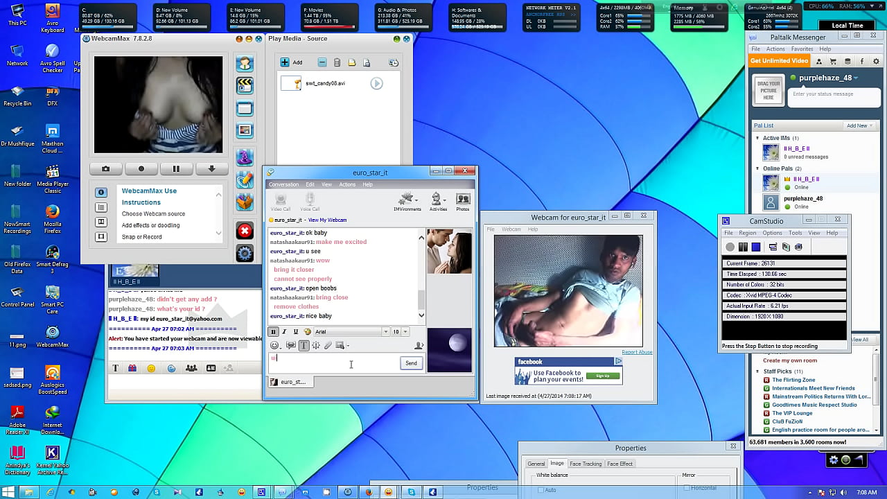Screen dimensions: 887x499
Task: Click the Paltalk shopping cart icon
Action: pyautogui.click(x=833, y=61)
